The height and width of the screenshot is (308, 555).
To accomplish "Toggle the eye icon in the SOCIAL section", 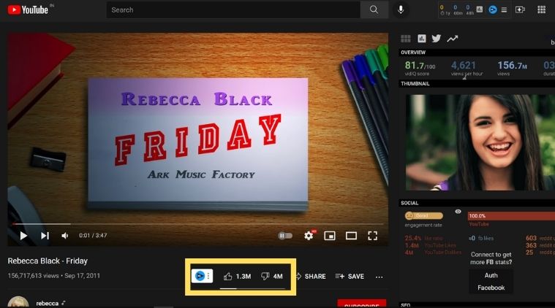I will pos(458,212).
